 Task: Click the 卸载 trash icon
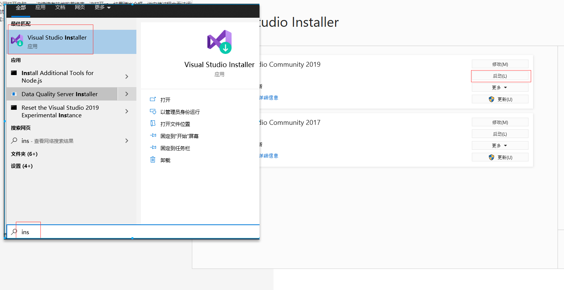point(153,160)
